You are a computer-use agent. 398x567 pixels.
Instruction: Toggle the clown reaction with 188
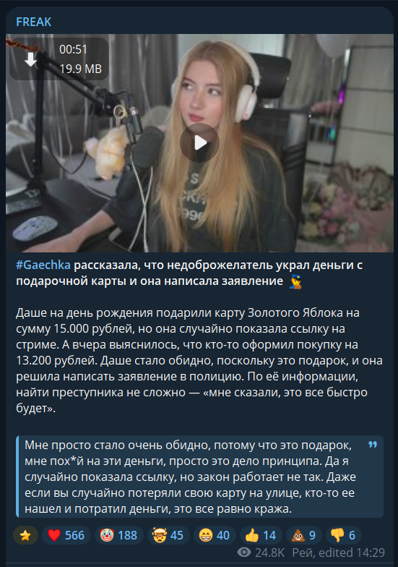pos(118,535)
